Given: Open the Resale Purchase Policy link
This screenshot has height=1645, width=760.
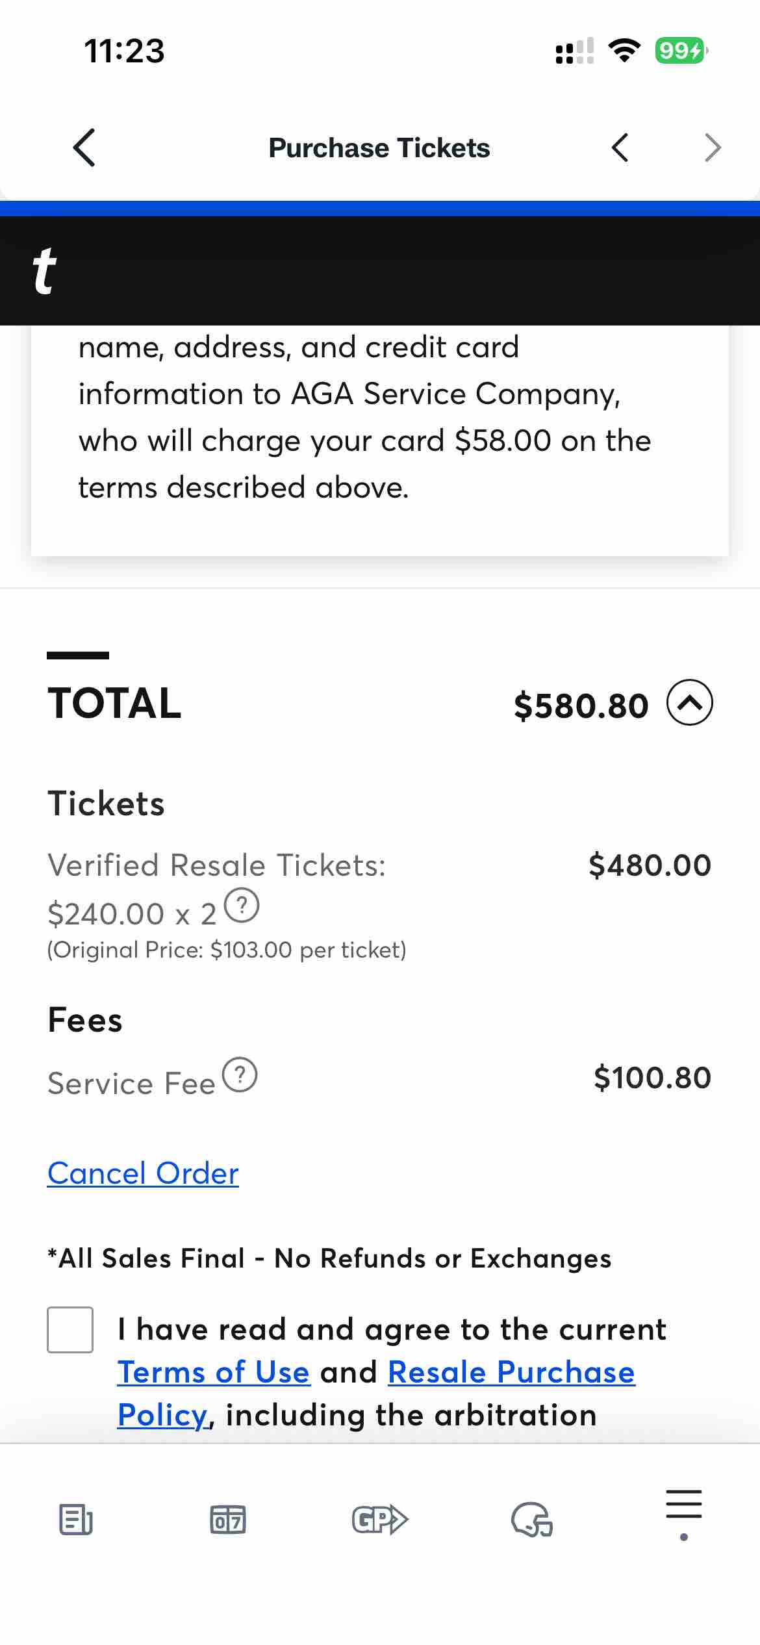Looking at the screenshot, I should point(511,1372).
